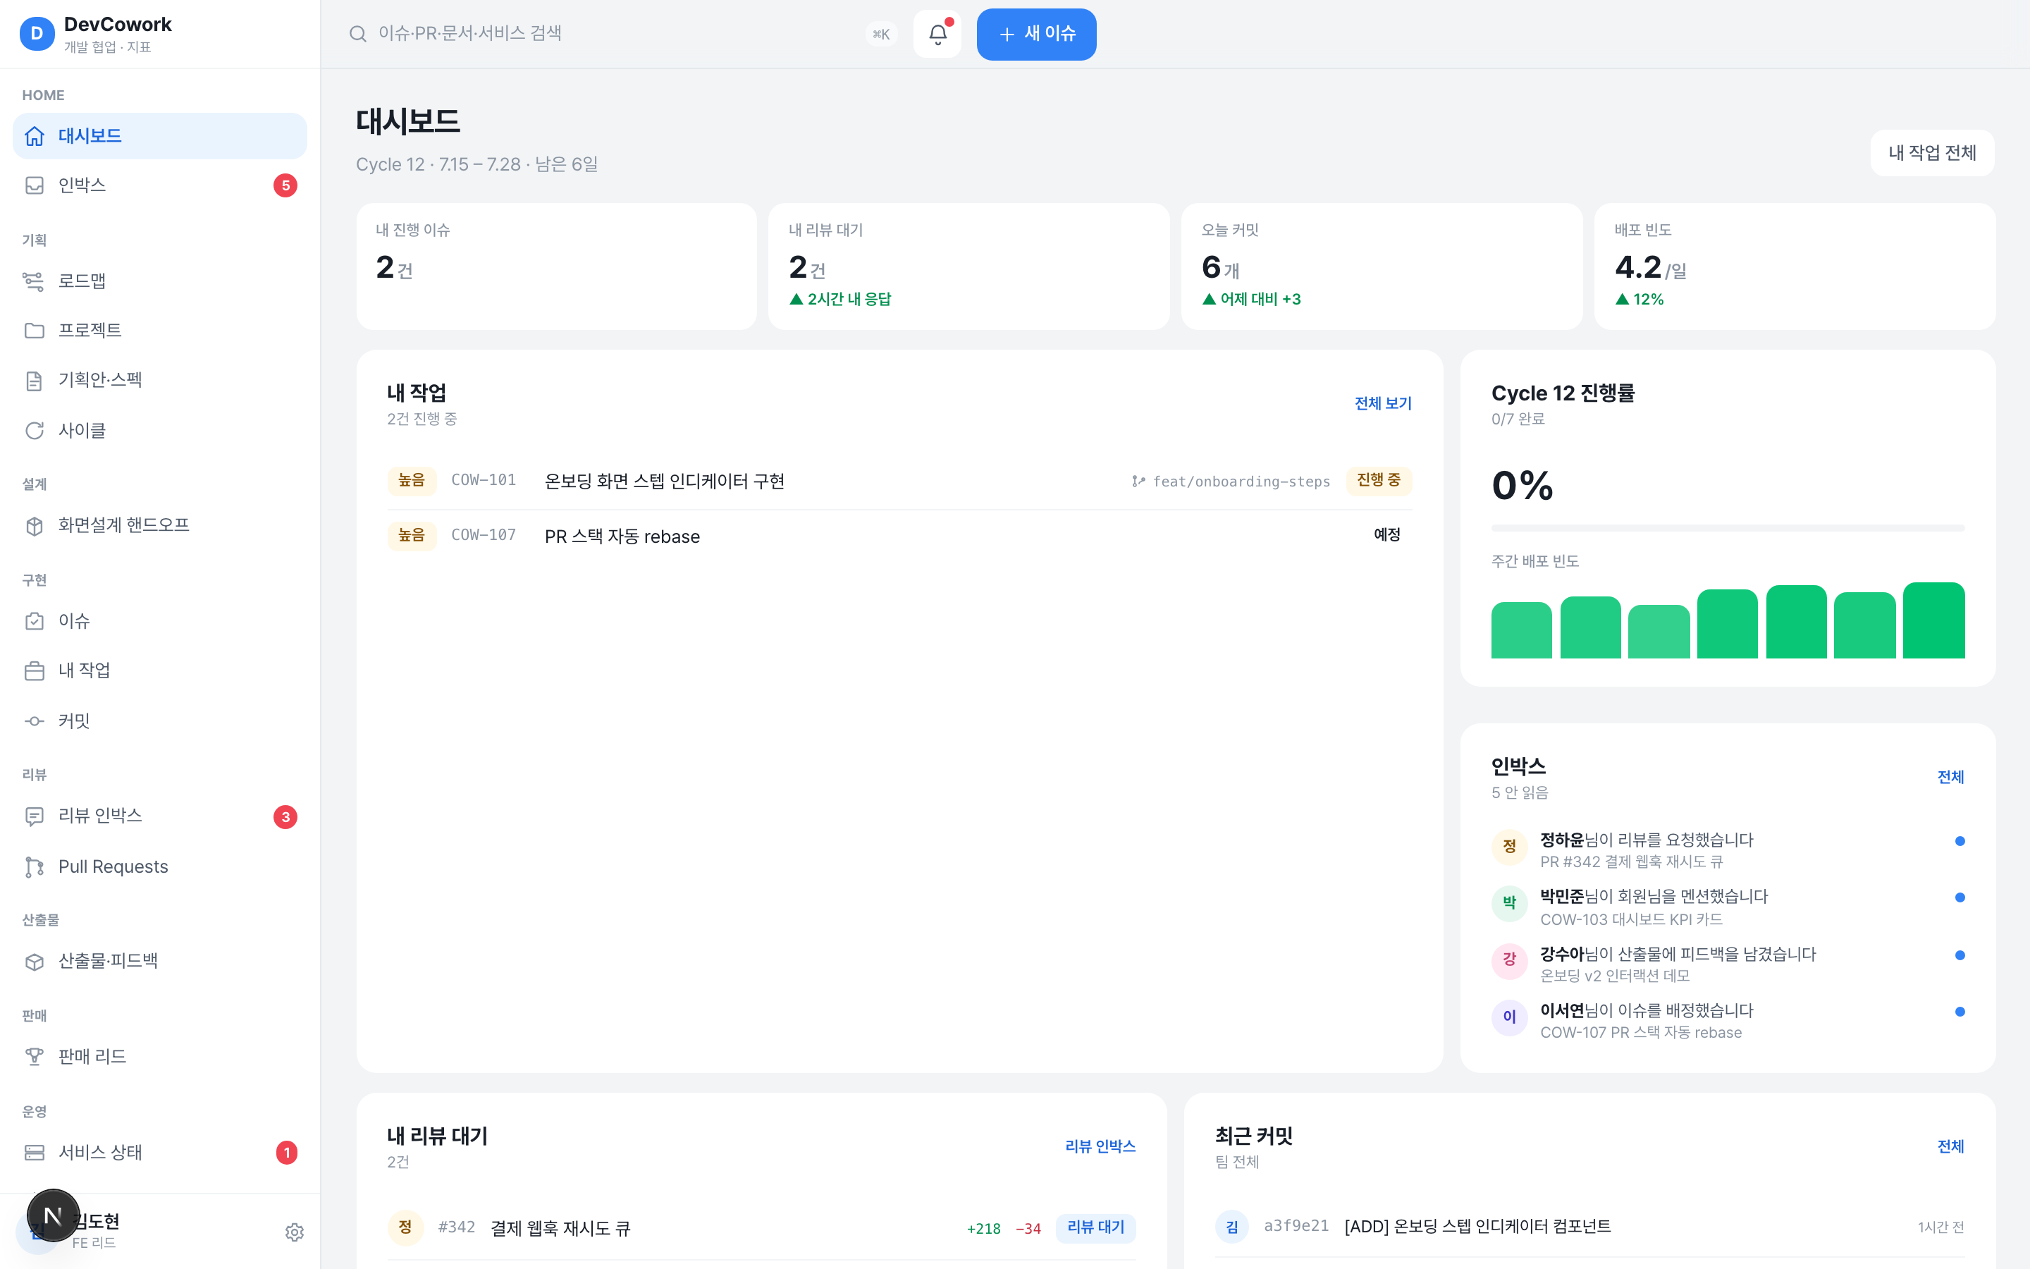Click 전체 link in 인박스 card
Screen dimensions: 2030x1269
point(1950,777)
